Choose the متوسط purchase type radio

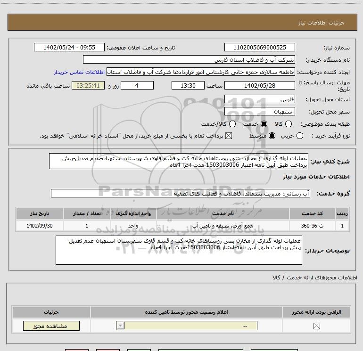[x=272, y=136]
